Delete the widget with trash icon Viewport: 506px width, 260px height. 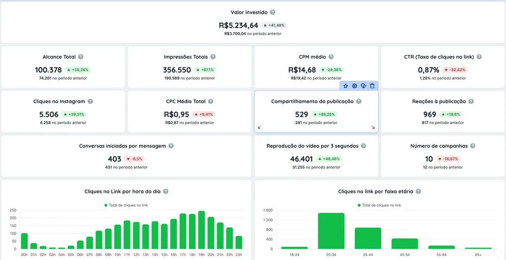(372, 86)
